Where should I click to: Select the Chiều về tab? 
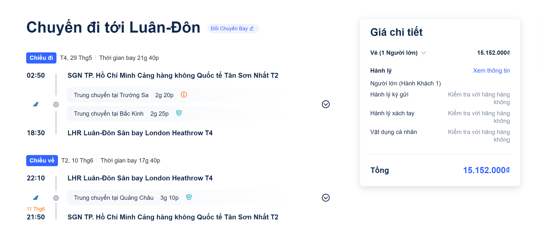(x=42, y=161)
